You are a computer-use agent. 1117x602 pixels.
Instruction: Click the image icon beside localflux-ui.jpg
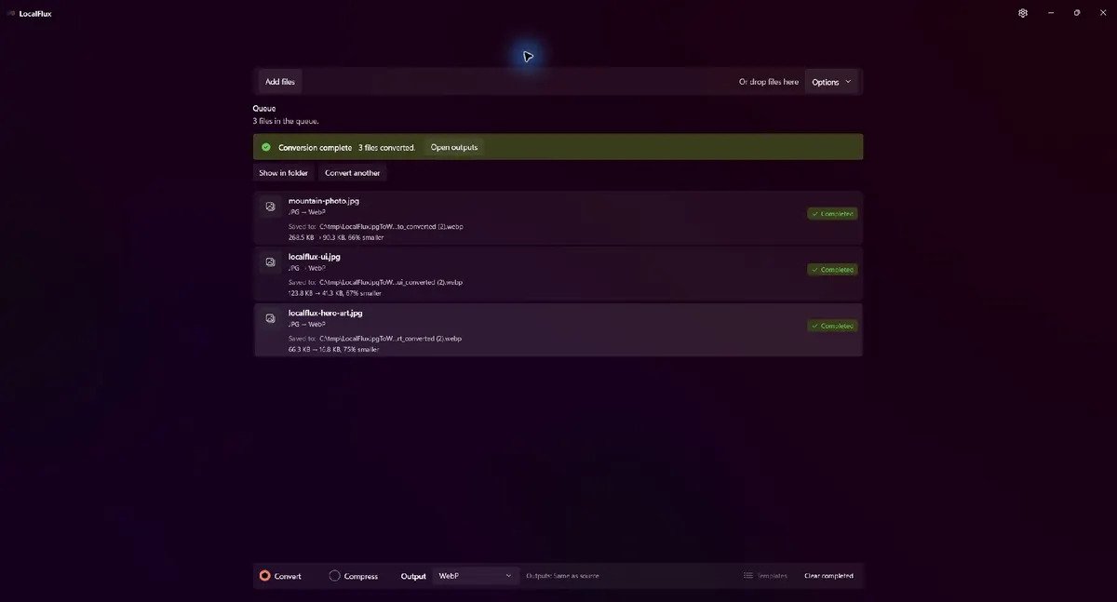[270, 262]
